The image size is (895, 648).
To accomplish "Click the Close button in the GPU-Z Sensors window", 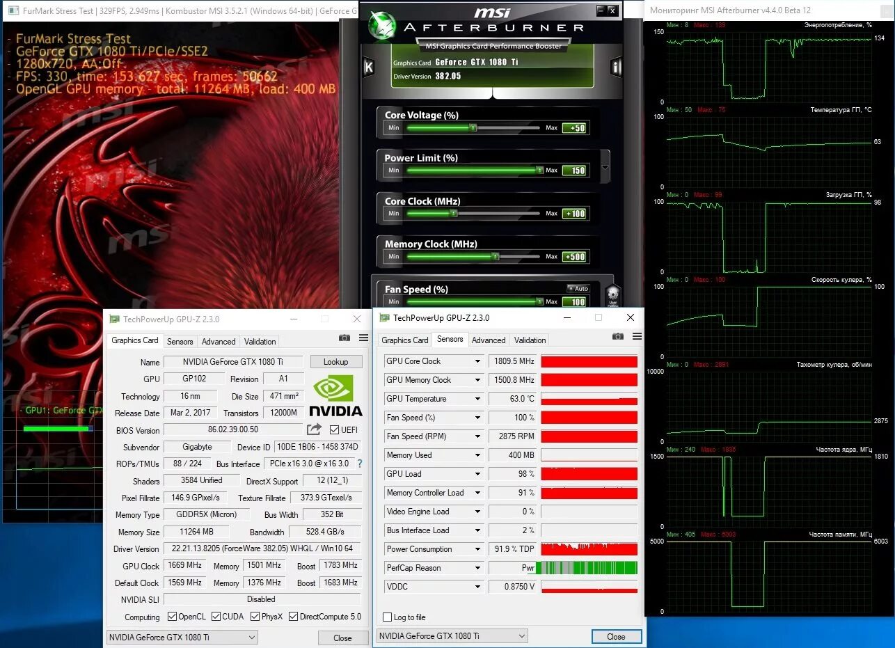I will click(616, 636).
